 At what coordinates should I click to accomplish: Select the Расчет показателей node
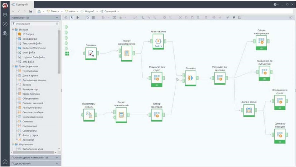(x=121, y=115)
